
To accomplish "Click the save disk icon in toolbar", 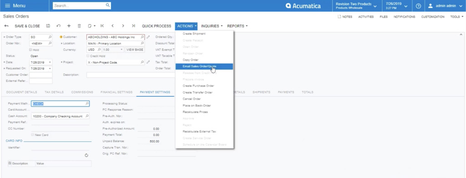I will point(48,26).
